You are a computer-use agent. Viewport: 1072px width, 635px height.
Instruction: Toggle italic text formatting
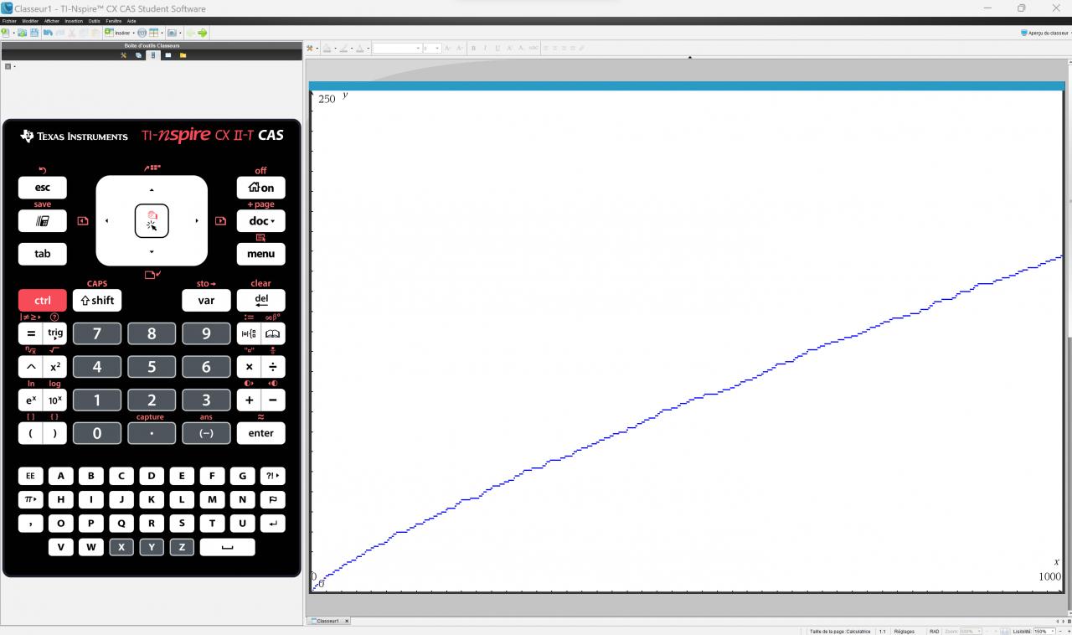pyautogui.click(x=485, y=49)
